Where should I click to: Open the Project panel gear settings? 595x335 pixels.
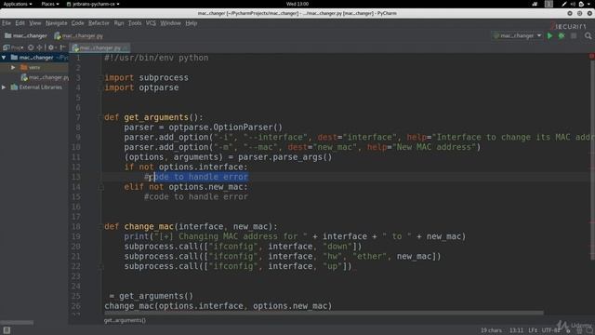coord(51,47)
